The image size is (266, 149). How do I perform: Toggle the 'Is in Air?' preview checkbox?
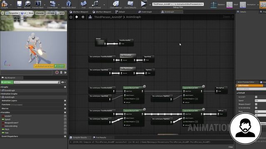[x=256, y=97]
